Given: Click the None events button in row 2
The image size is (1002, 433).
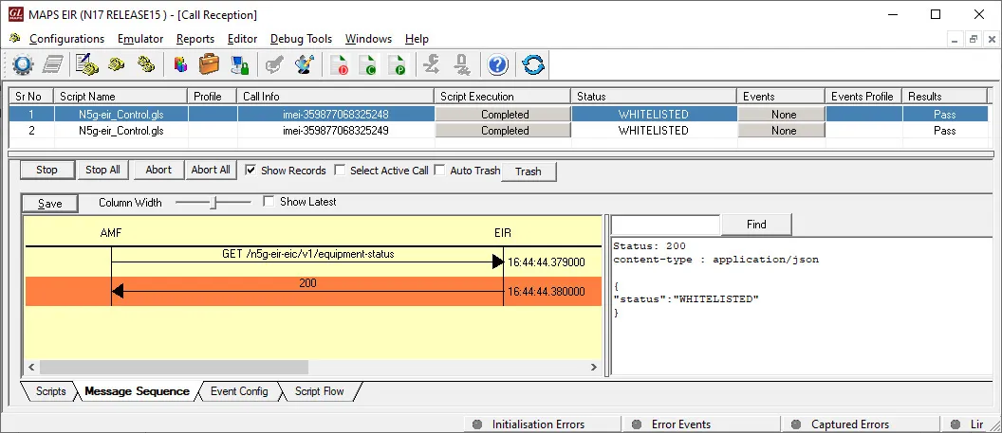Looking at the screenshot, I should coord(782,130).
